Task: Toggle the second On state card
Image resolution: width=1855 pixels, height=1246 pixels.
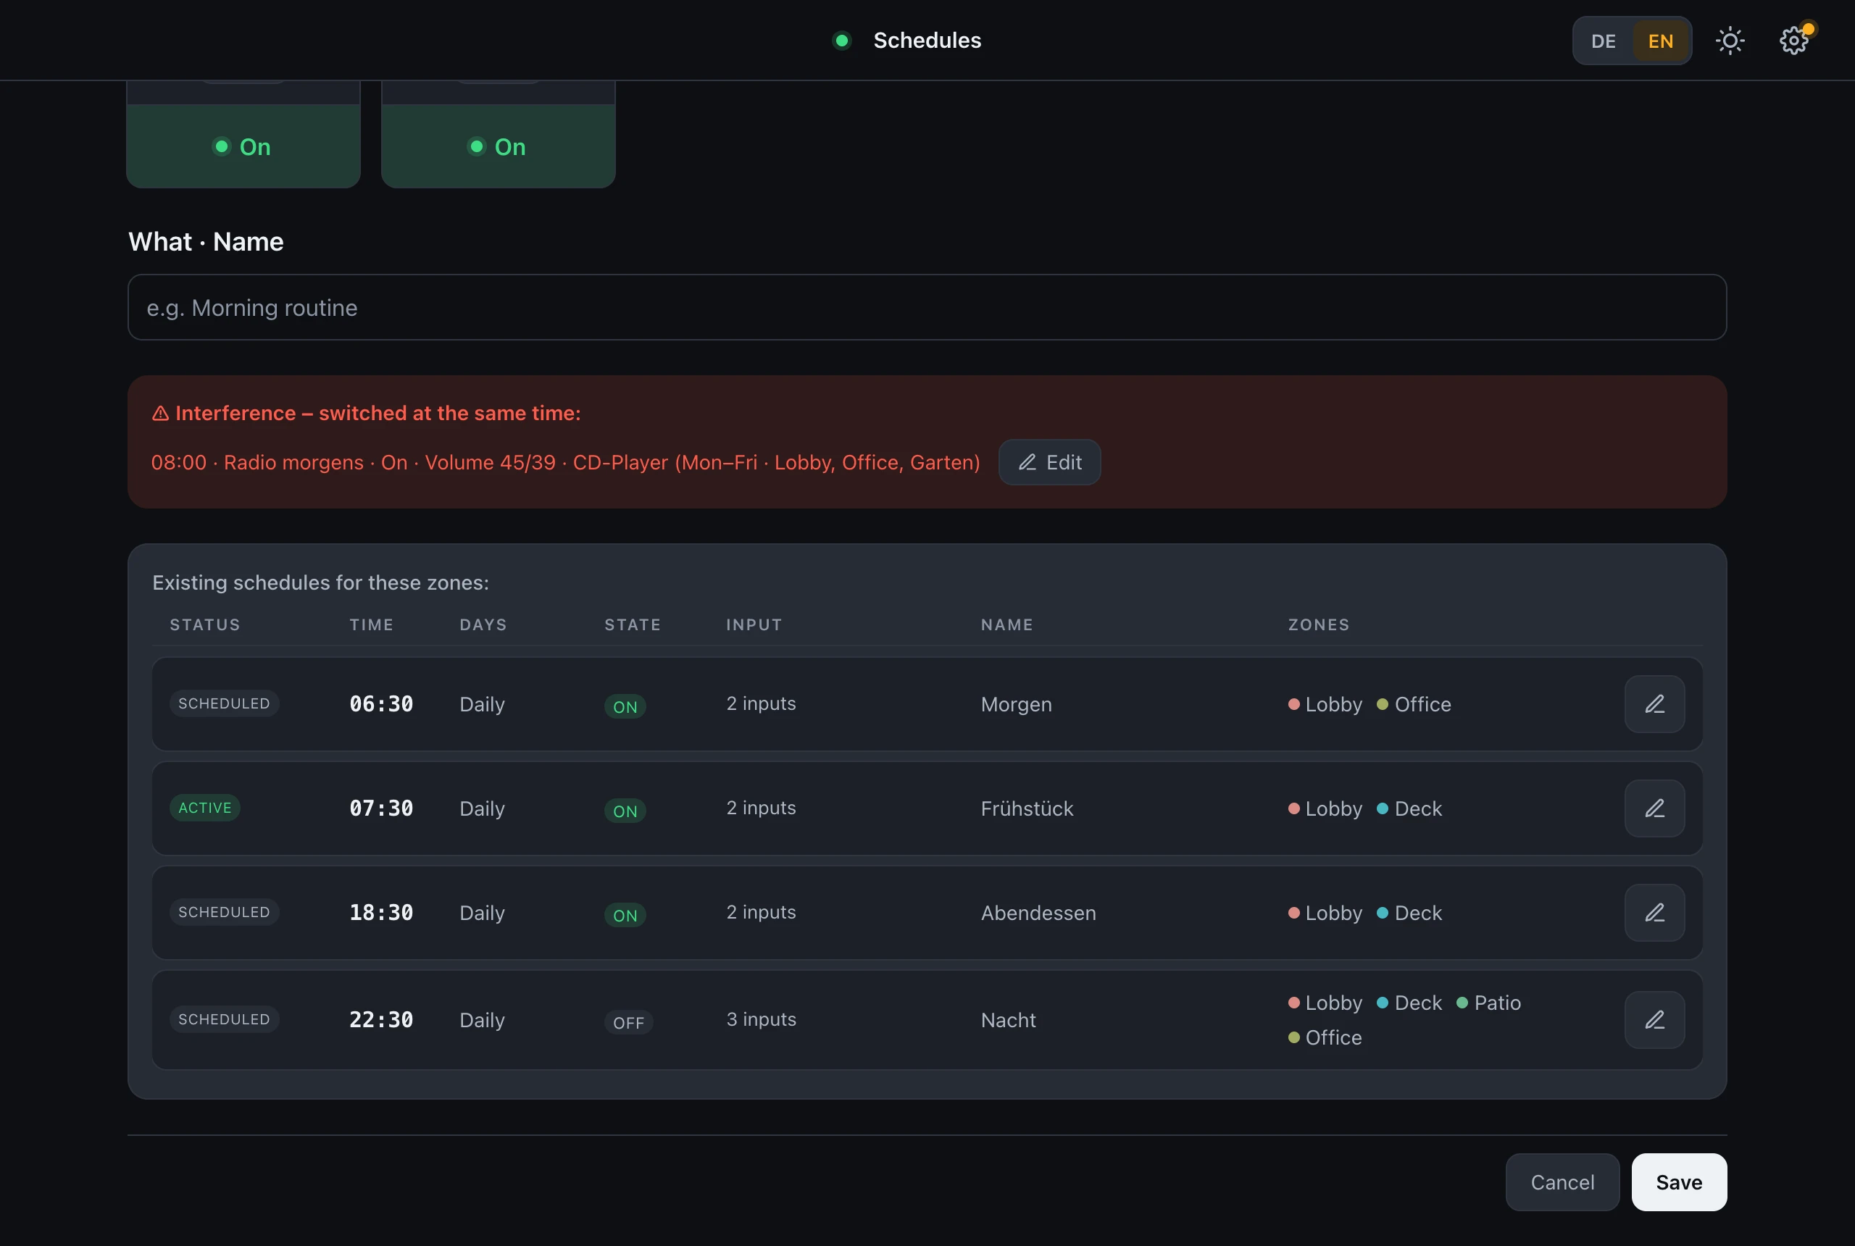Action: click(499, 147)
